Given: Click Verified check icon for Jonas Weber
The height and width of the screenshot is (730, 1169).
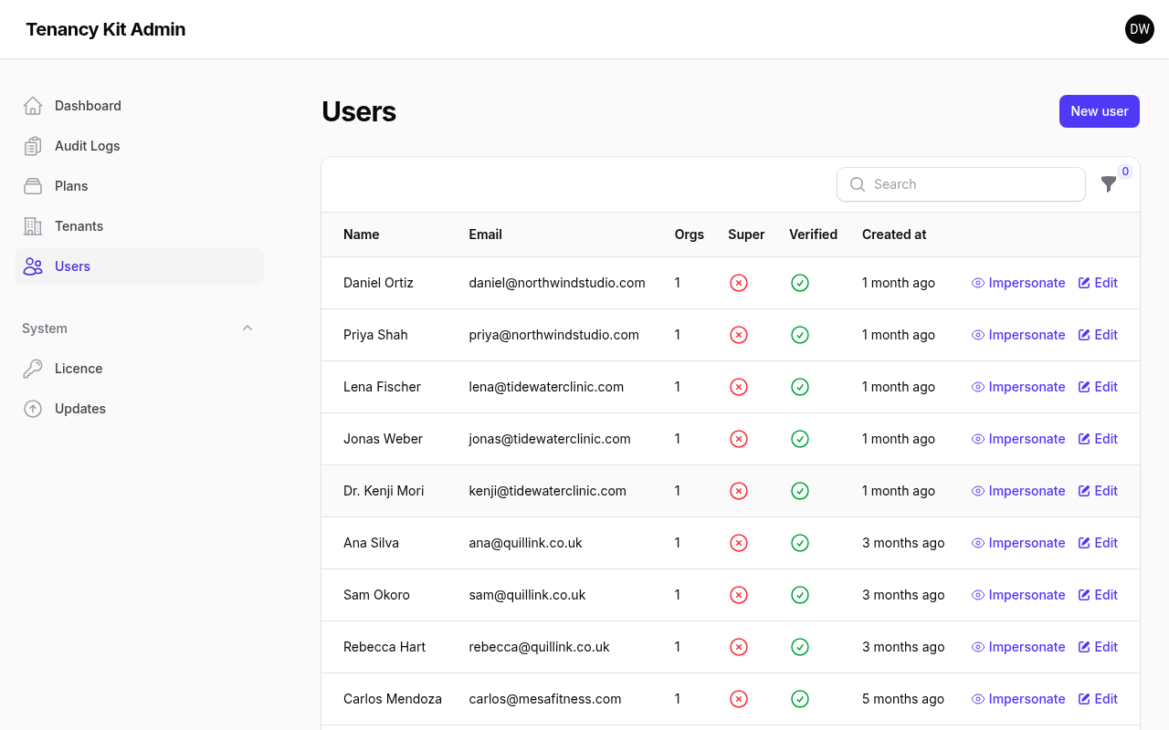Looking at the screenshot, I should [800, 439].
